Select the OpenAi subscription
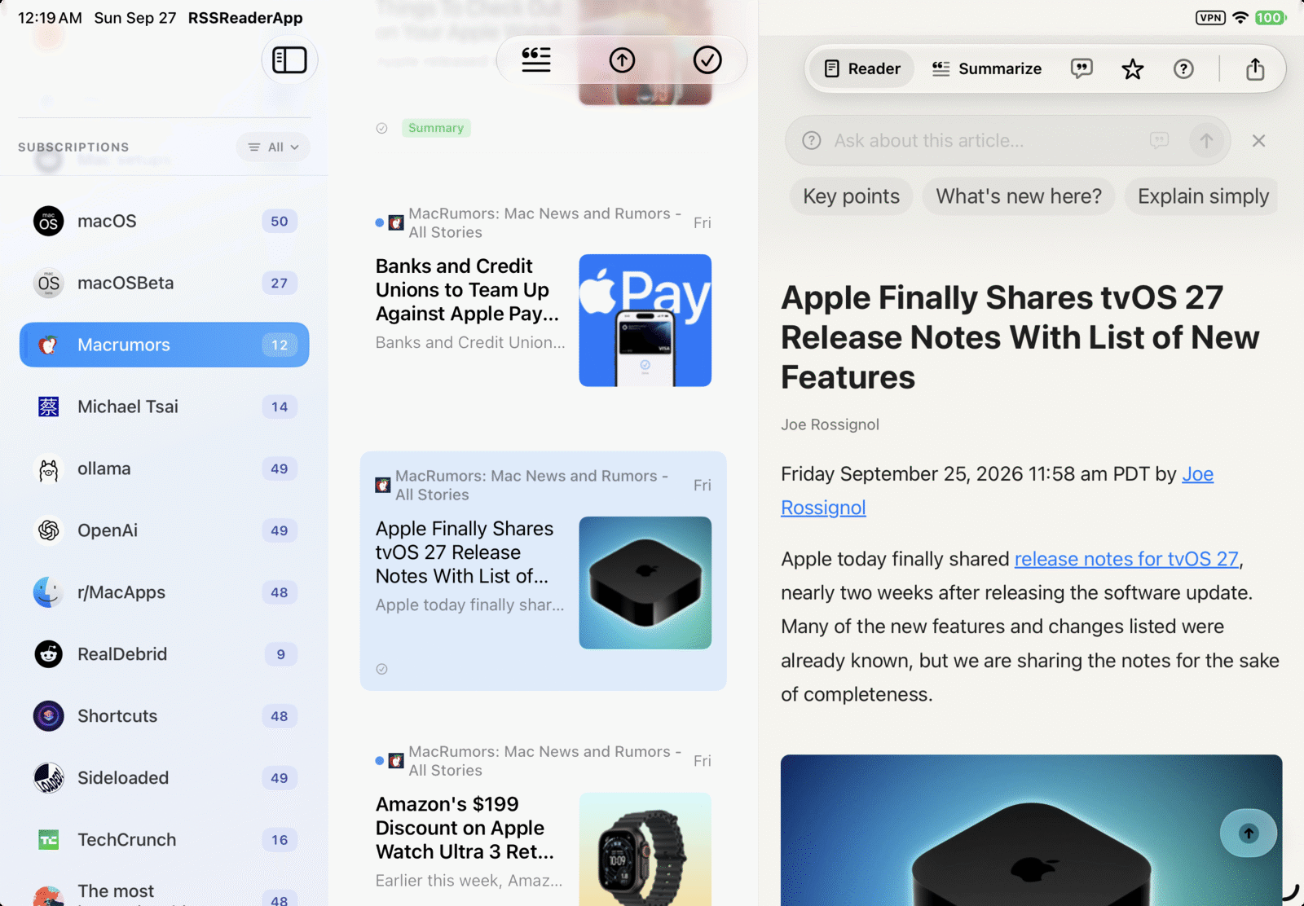 tap(165, 530)
